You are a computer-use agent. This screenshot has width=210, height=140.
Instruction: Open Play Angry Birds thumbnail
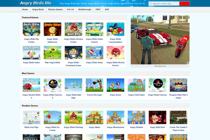pos(52,52)
